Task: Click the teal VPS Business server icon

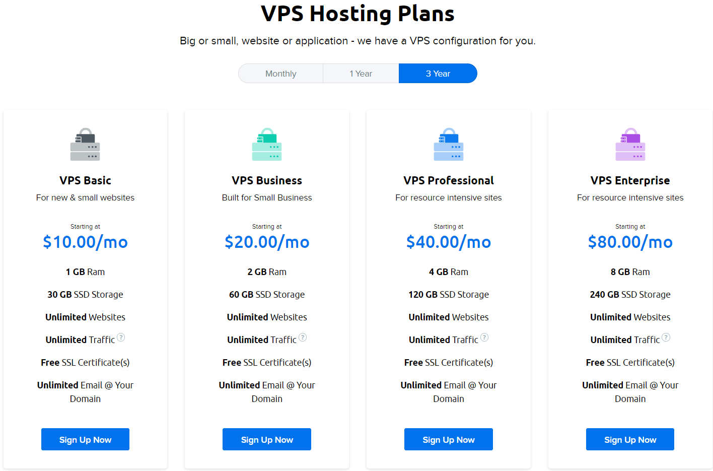Action: (x=267, y=144)
